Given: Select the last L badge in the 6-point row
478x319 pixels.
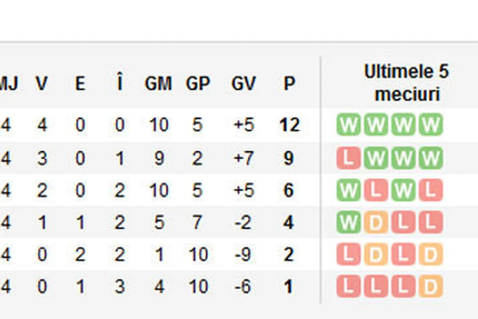Looking at the screenshot, I should 430,190.
